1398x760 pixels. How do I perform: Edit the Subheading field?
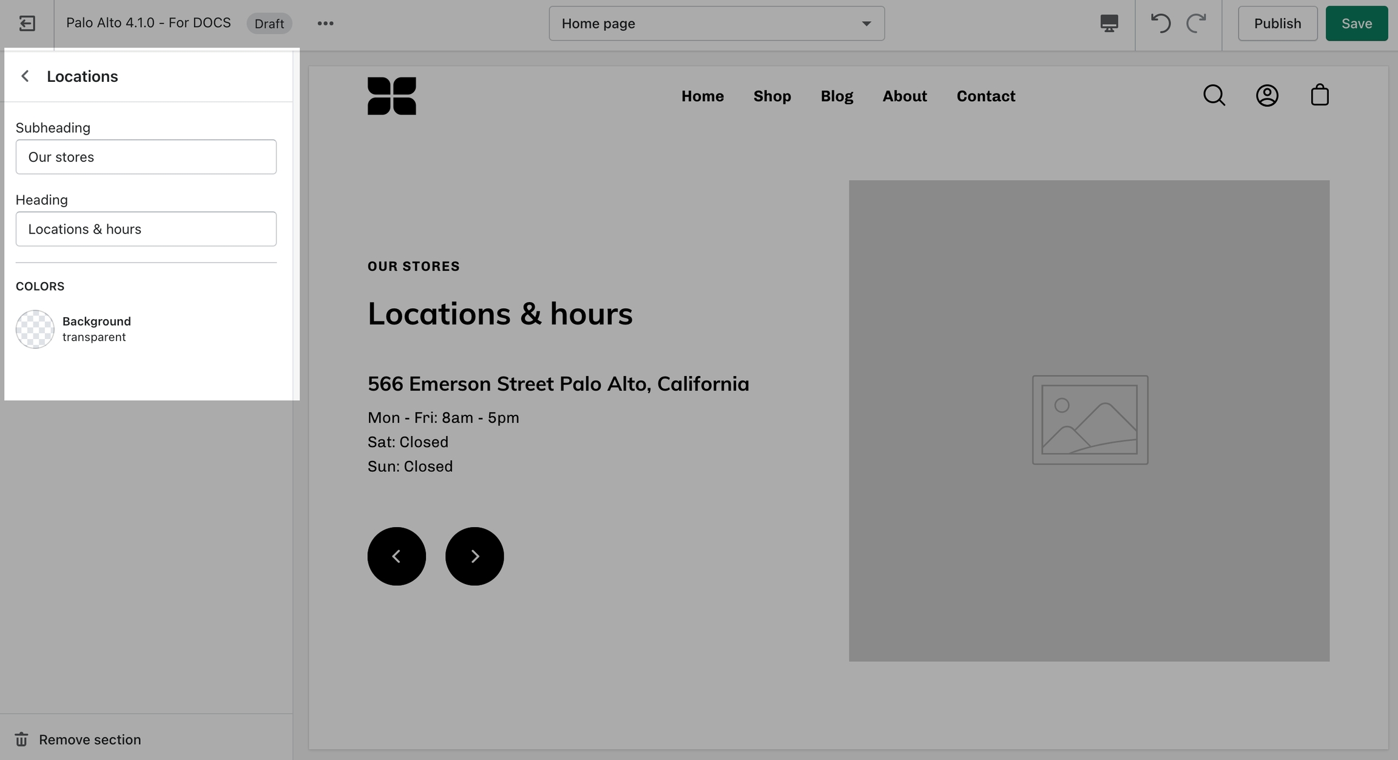point(146,157)
